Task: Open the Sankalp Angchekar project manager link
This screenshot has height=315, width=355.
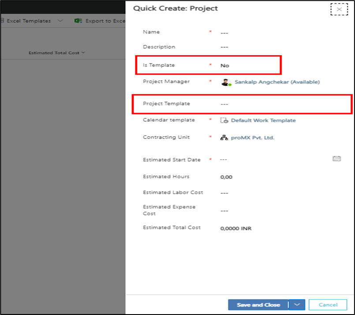Action: pyautogui.click(x=277, y=82)
